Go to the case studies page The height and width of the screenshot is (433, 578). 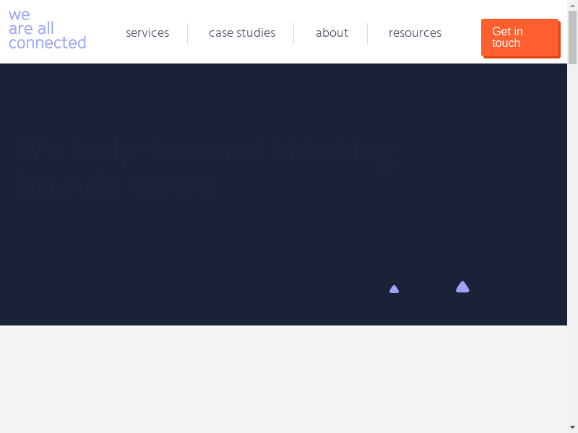[242, 33]
